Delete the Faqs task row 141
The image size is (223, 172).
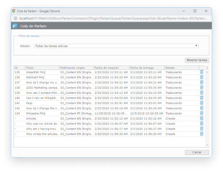[x=201, y=103]
